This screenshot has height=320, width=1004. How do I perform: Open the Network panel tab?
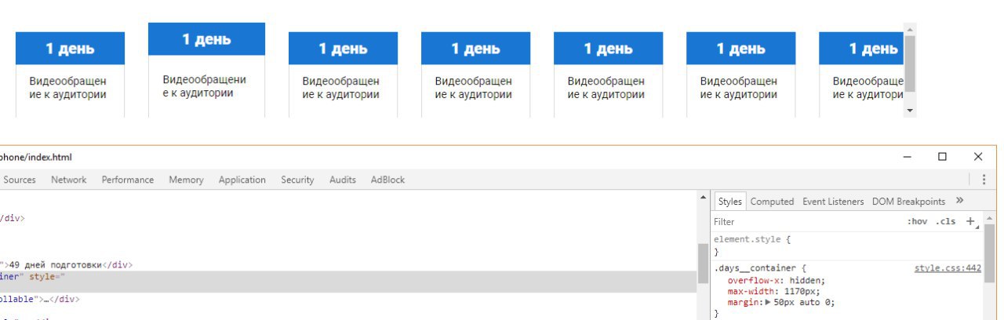point(69,180)
